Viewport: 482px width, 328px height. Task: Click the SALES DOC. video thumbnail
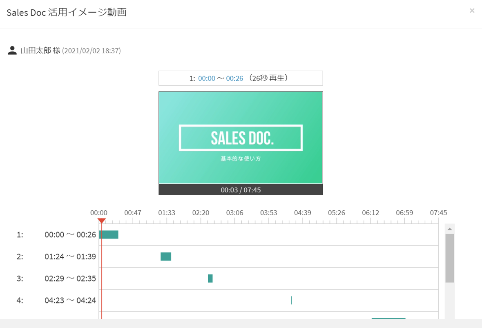(241, 138)
